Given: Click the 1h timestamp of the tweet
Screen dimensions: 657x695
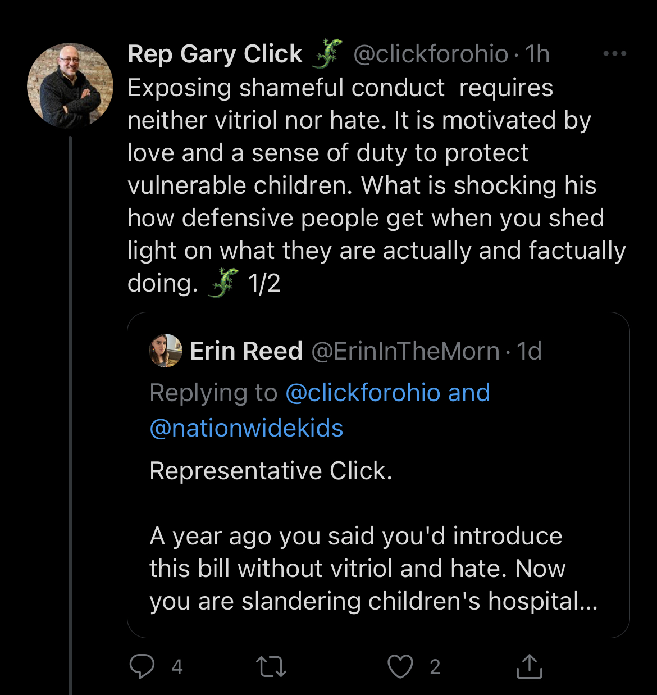Looking at the screenshot, I should pyautogui.click(x=537, y=54).
